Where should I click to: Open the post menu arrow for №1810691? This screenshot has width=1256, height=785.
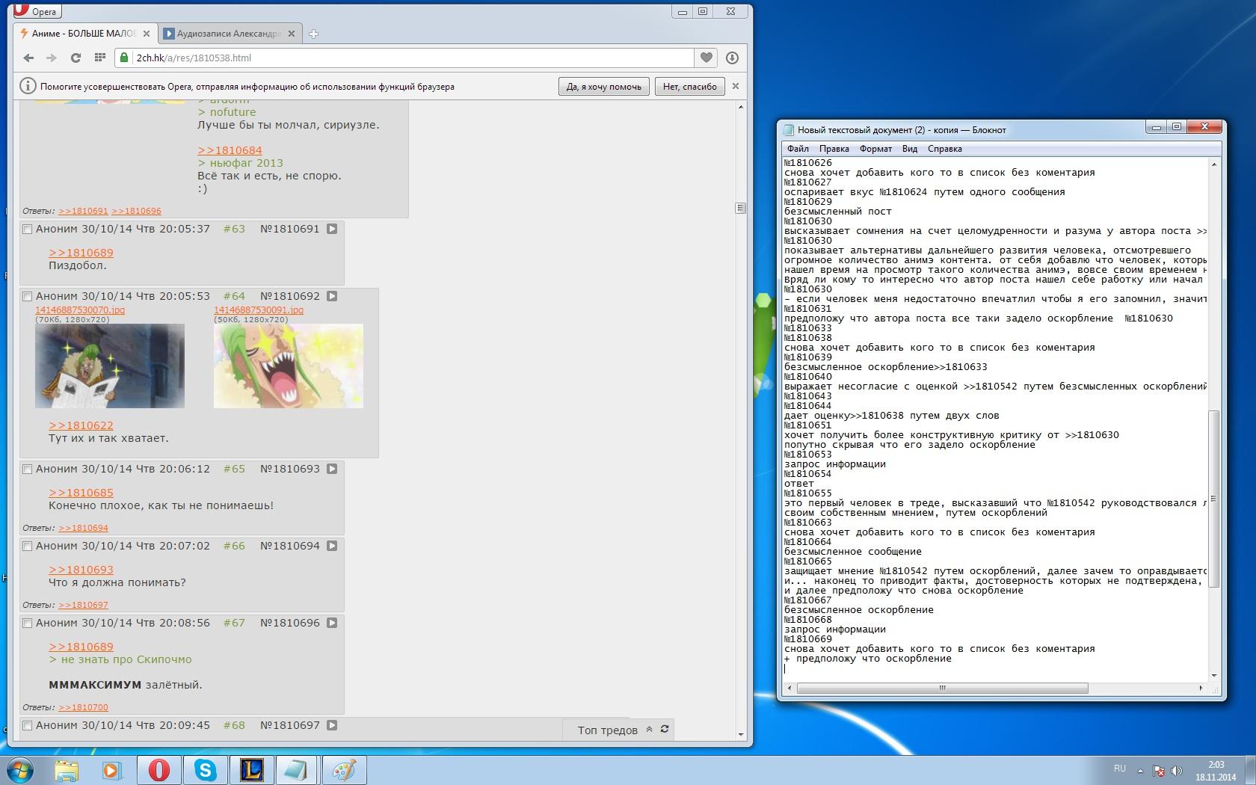332,229
